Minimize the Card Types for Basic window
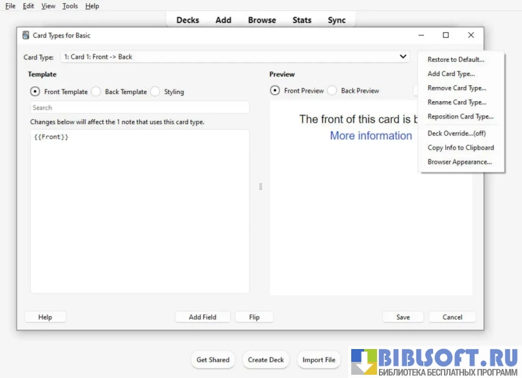The width and height of the screenshot is (522, 378). pyautogui.click(x=421, y=35)
